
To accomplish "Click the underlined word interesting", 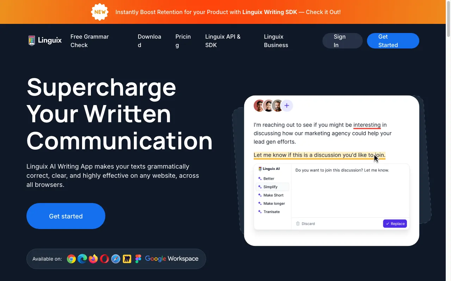I will pyautogui.click(x=367, y=125).
